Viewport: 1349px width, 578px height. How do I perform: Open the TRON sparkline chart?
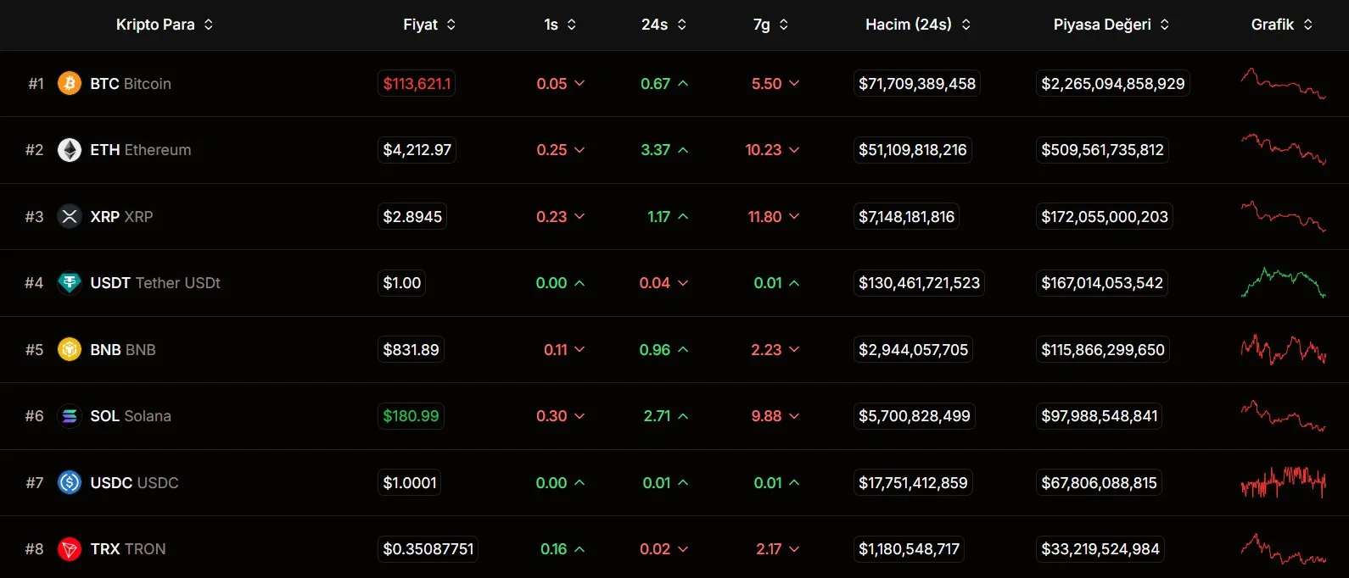[1283, 548]
